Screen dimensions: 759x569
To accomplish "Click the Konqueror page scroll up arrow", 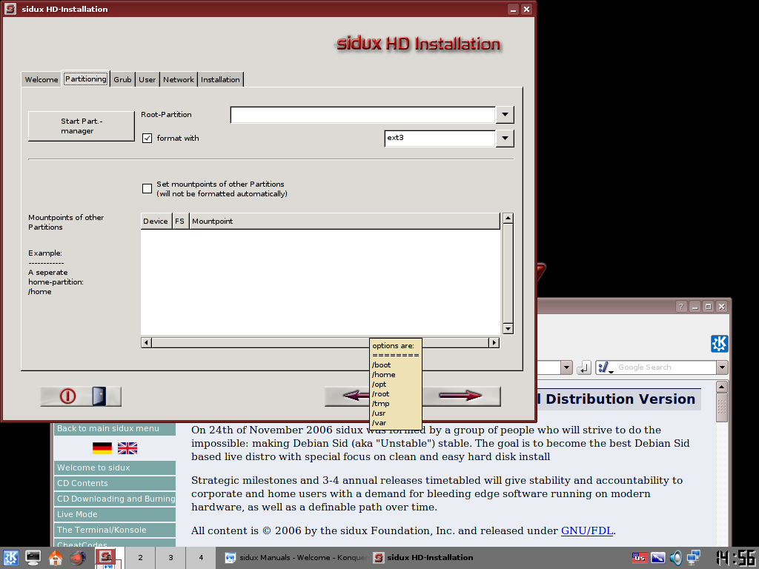I will tap(722, 387).
